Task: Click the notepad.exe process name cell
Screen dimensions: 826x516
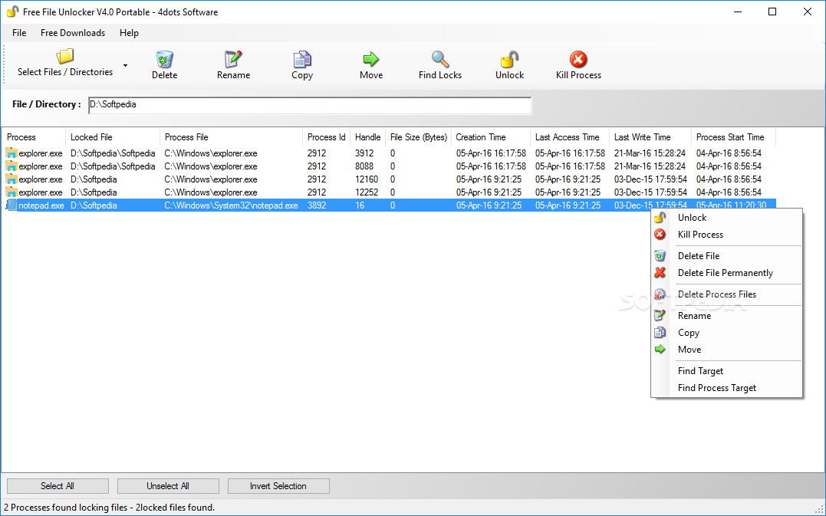Action: (41, 205)
